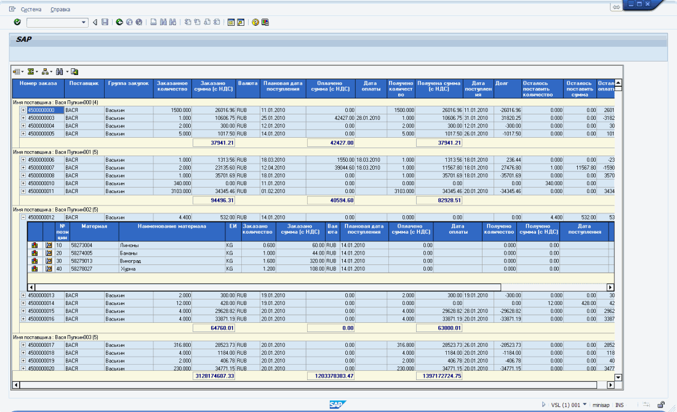Jump to last page icon

pyautogui.click(x=217, y=22)
